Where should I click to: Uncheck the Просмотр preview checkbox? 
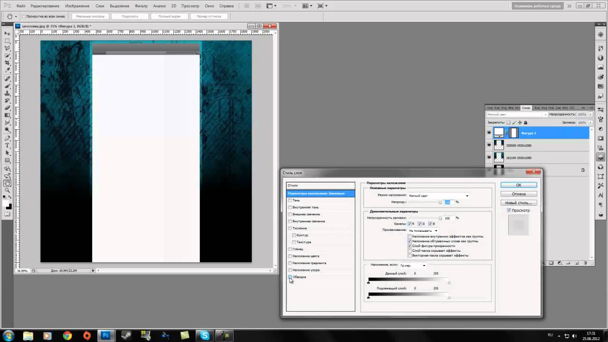pyautogui.click(x=509, y=210)
